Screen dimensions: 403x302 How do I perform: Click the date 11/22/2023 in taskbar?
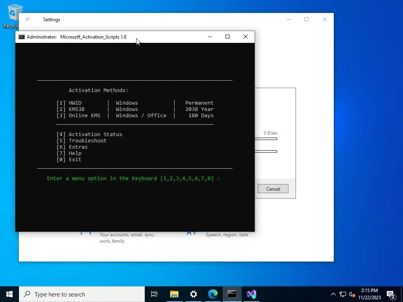tap(370, 298)
